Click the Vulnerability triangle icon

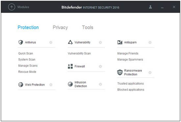click(70, 42)
